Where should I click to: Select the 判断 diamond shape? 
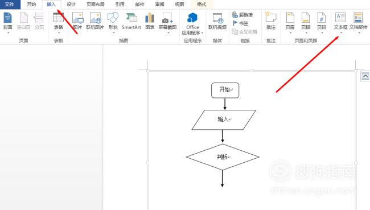[x=223, y=157]
